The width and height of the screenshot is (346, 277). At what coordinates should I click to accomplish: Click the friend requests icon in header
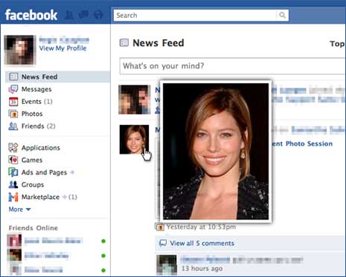point(69,15)
